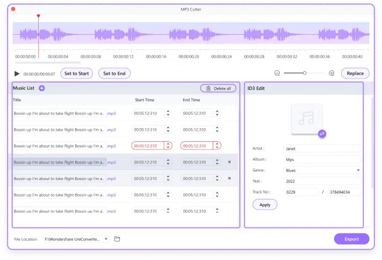Click the red-highlighted End Time field
This screenshot has height=260, width=382.
click(197, 146)
